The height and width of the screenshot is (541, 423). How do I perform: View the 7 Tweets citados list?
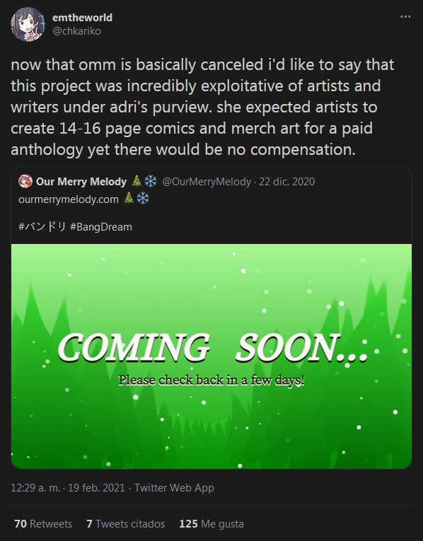point(126,524)
